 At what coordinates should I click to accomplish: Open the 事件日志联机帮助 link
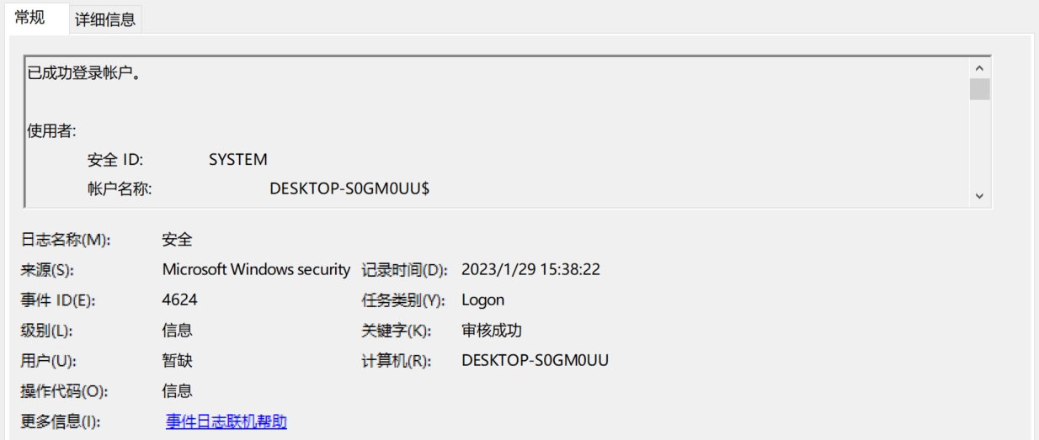point(226,421)
